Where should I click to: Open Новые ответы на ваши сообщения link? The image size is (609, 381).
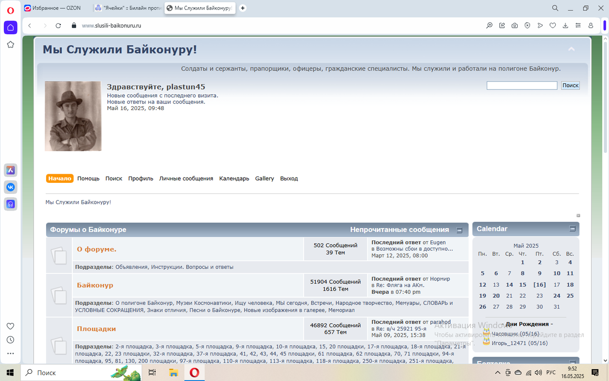[156, 102]
